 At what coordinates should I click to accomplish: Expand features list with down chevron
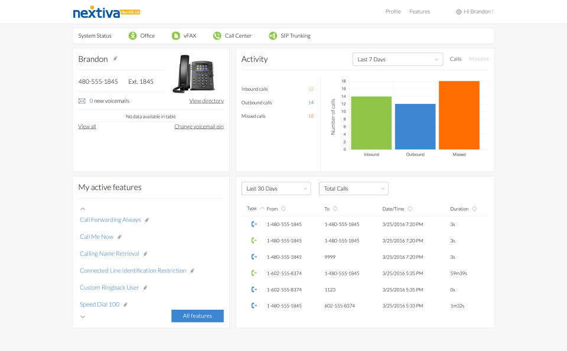(83, 317)
